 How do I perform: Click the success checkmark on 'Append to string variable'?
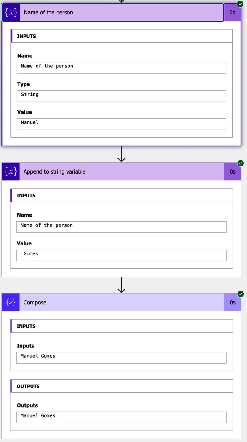(x=241, y=163)
